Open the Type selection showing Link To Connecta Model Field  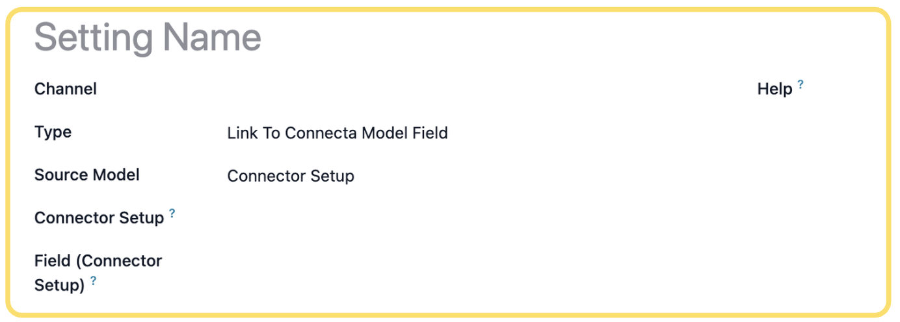337,133
